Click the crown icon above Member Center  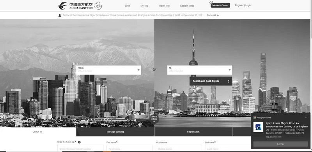[211, 2]
